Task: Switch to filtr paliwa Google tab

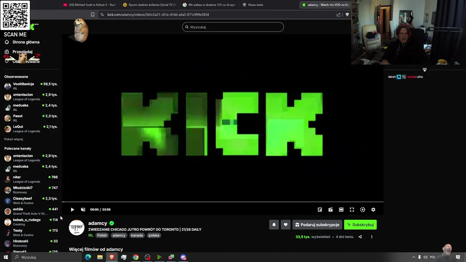Action: 209,5
